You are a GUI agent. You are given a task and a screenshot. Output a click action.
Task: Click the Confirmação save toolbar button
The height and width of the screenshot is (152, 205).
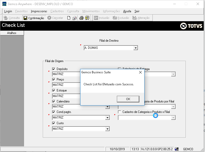[34, 18]
